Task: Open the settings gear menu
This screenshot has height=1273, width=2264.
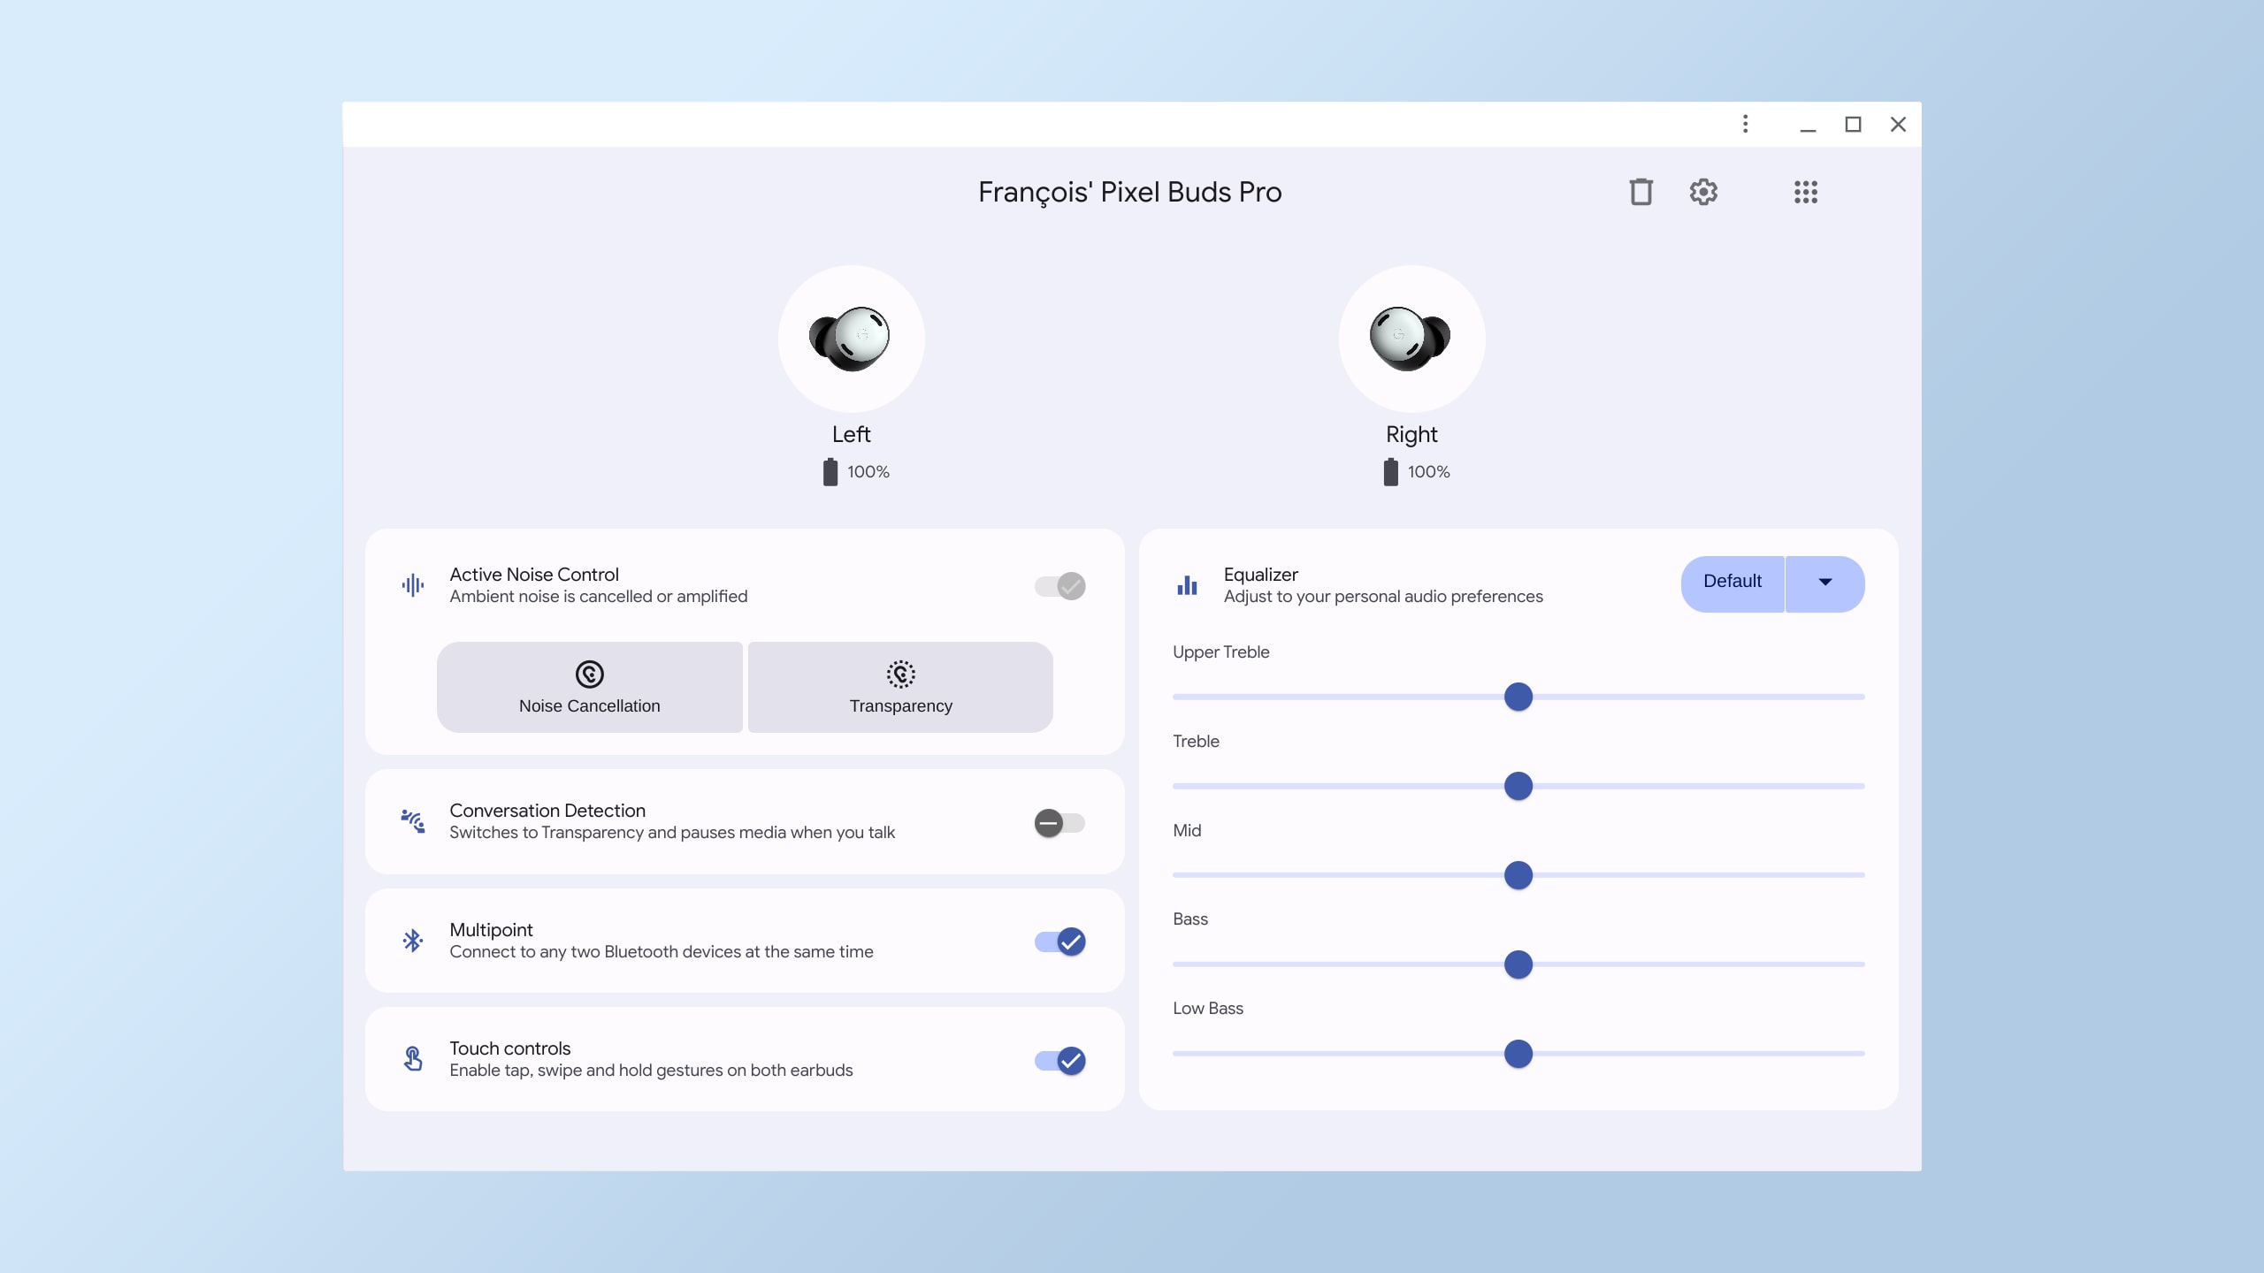Action: click(x=1702, y=190)
